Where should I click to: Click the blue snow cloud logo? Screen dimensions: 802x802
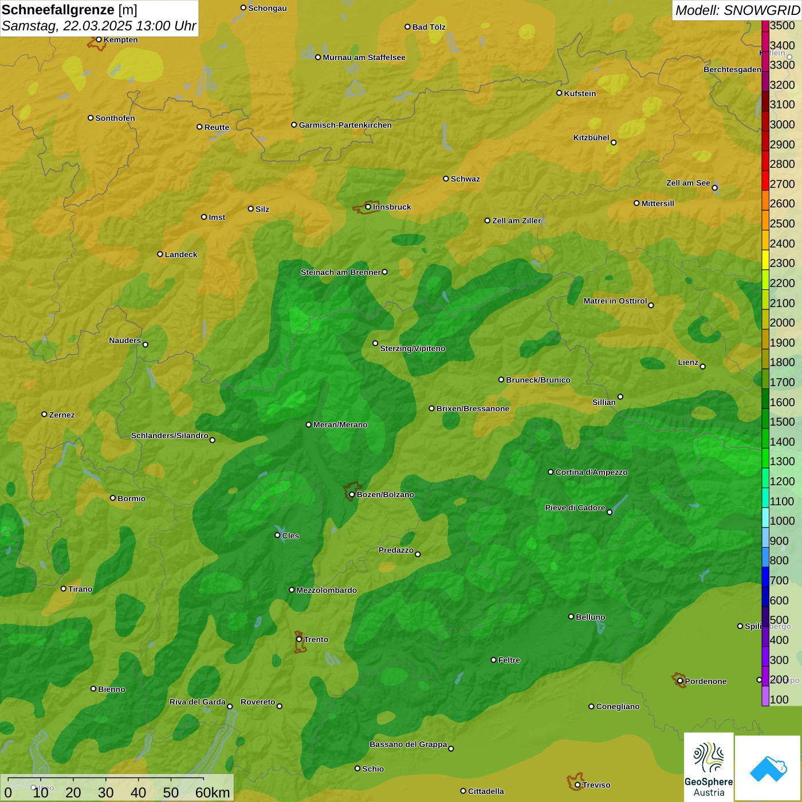768,768
